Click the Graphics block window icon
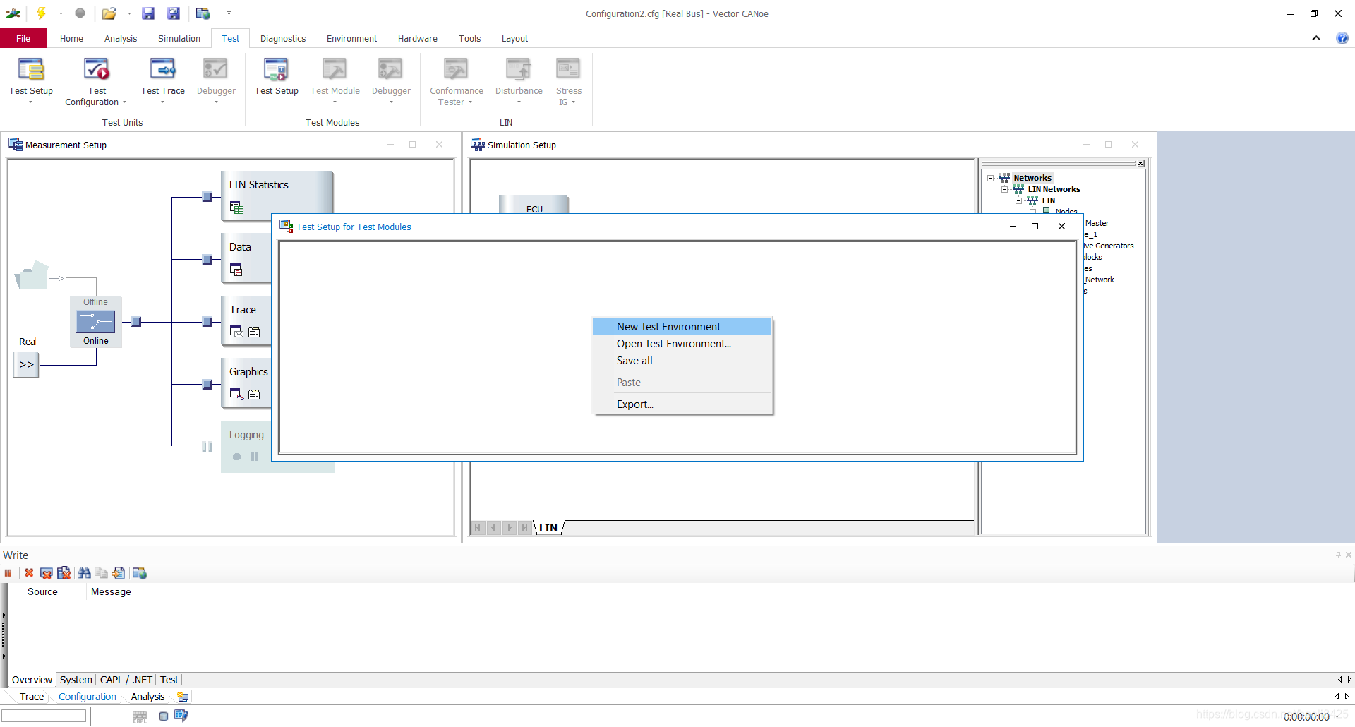 [x=236, y=394]
